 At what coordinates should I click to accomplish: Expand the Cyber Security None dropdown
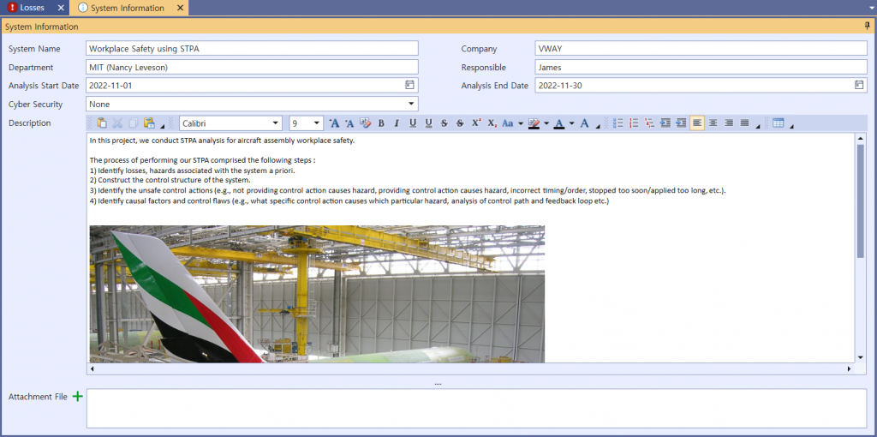(412, 104)
